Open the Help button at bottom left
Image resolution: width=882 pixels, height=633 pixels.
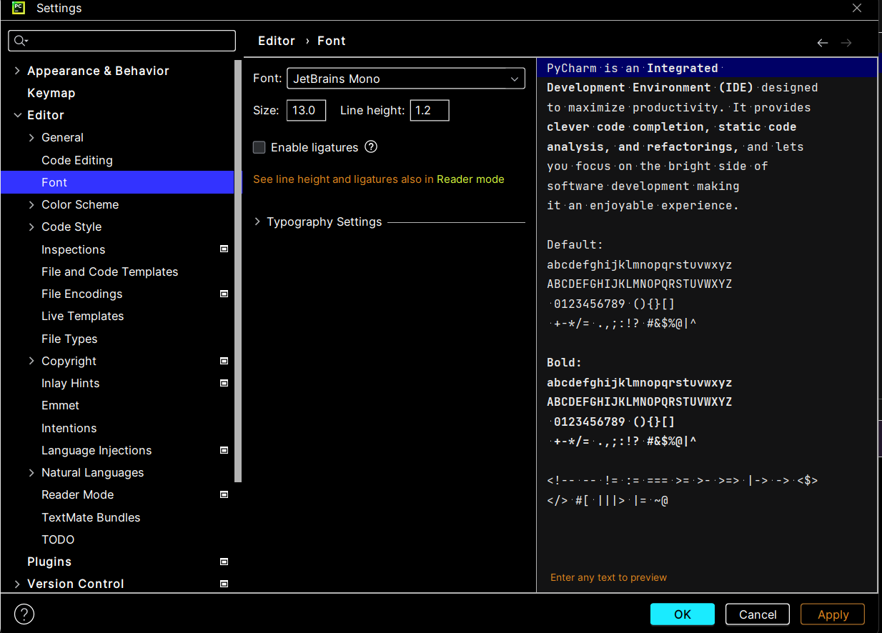coord(24,614)
